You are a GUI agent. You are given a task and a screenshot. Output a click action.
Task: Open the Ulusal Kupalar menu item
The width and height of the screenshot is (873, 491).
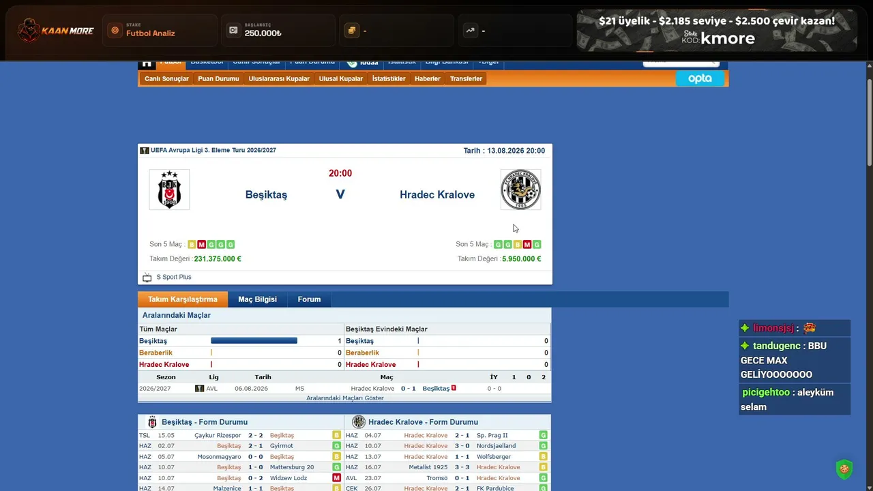[x=341, y=79]
